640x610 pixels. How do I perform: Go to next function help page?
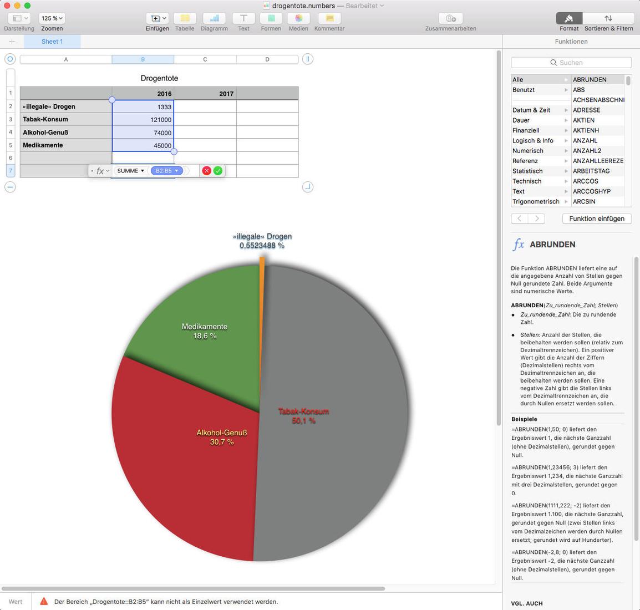point(537,218)
